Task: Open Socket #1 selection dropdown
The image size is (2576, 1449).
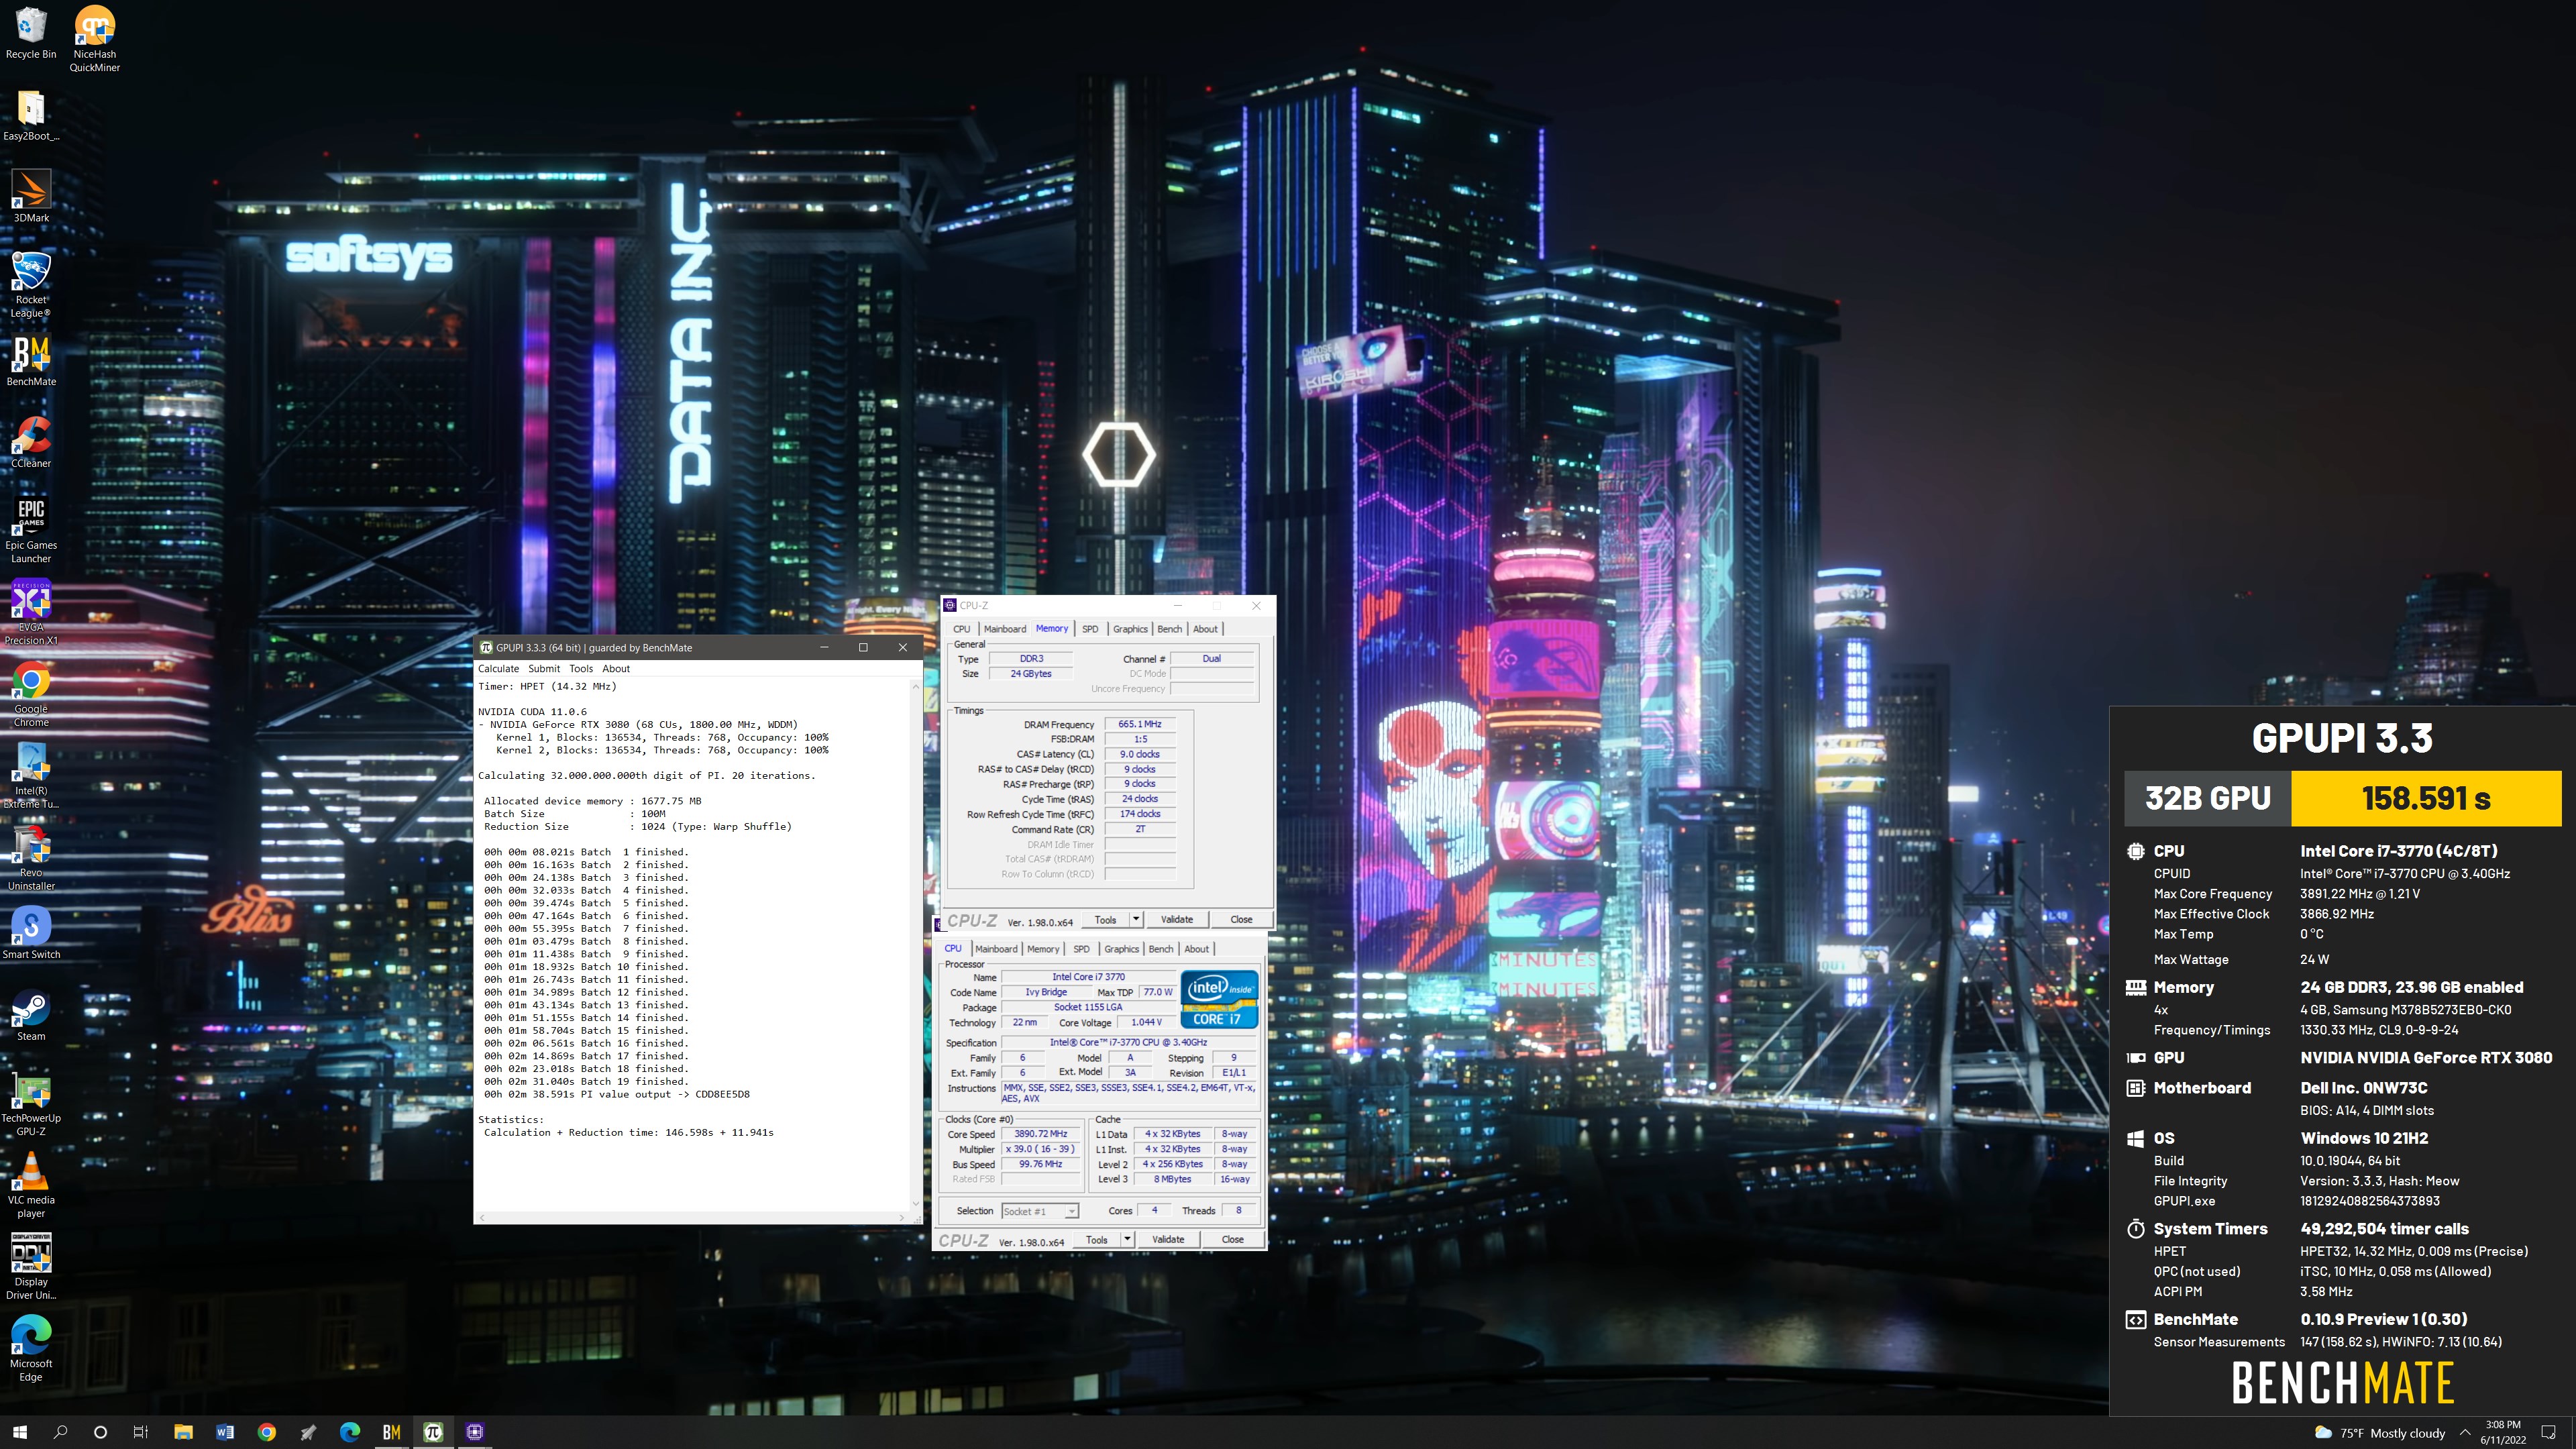Action: coord(1039,1211)
